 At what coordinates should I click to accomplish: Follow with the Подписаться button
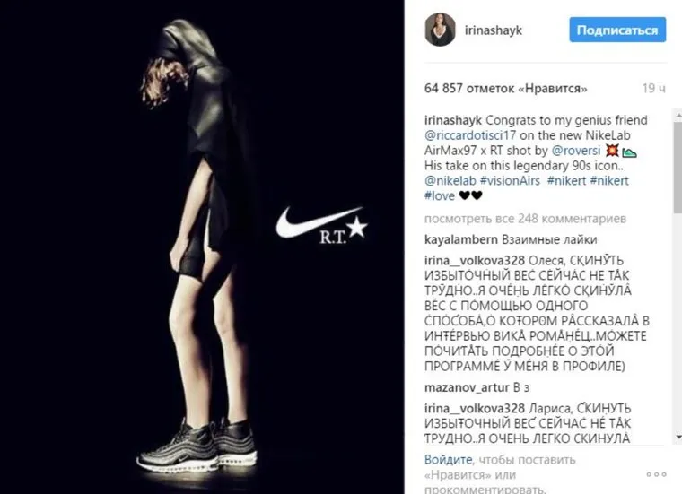(617, 30)
